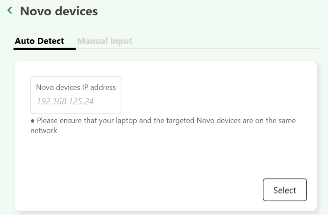Click the word "network" ending the note
Screen dimensions: 328x215
tap(44, 130)
